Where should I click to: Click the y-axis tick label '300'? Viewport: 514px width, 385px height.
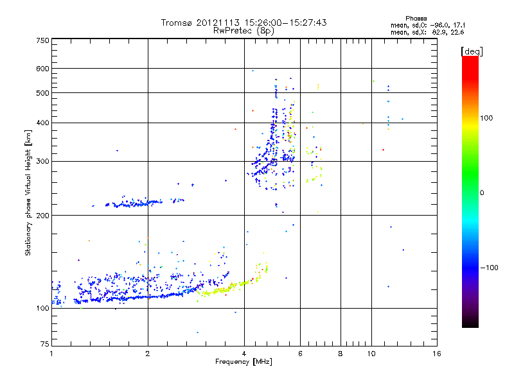click(42, 162)
